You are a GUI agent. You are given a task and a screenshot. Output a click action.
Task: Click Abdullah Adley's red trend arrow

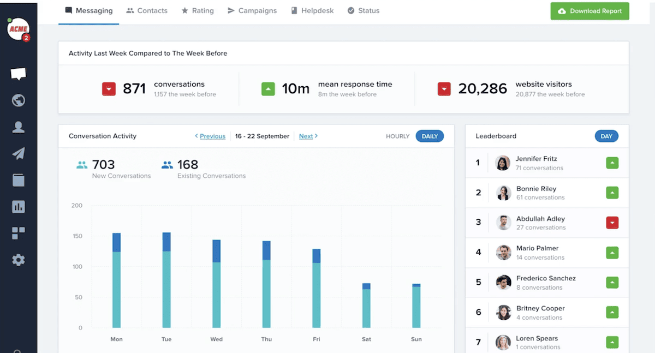tap(612, 223)
